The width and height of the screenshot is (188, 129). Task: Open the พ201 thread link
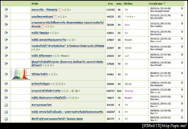click(49, 98)
